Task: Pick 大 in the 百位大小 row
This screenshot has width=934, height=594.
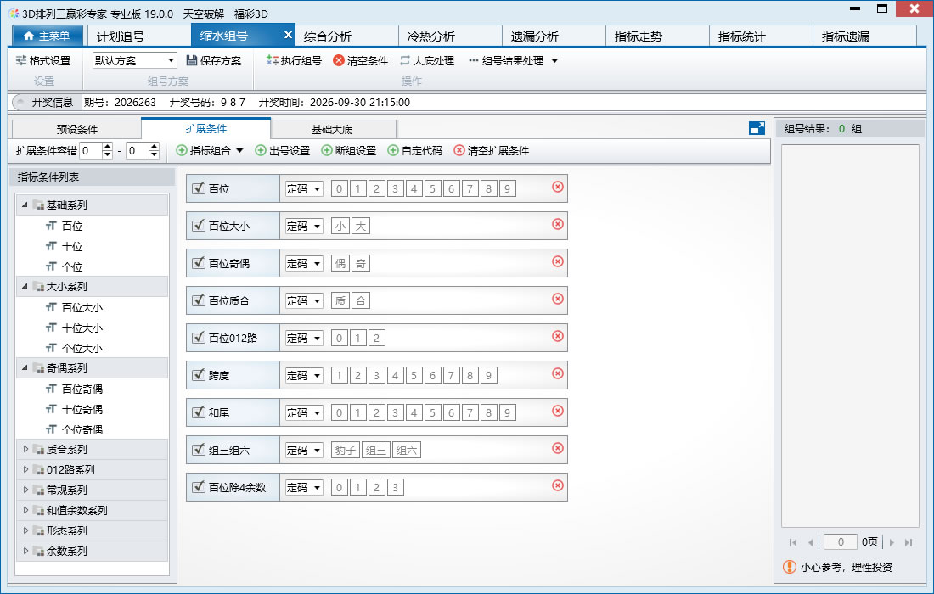Action: pos(360,227)
